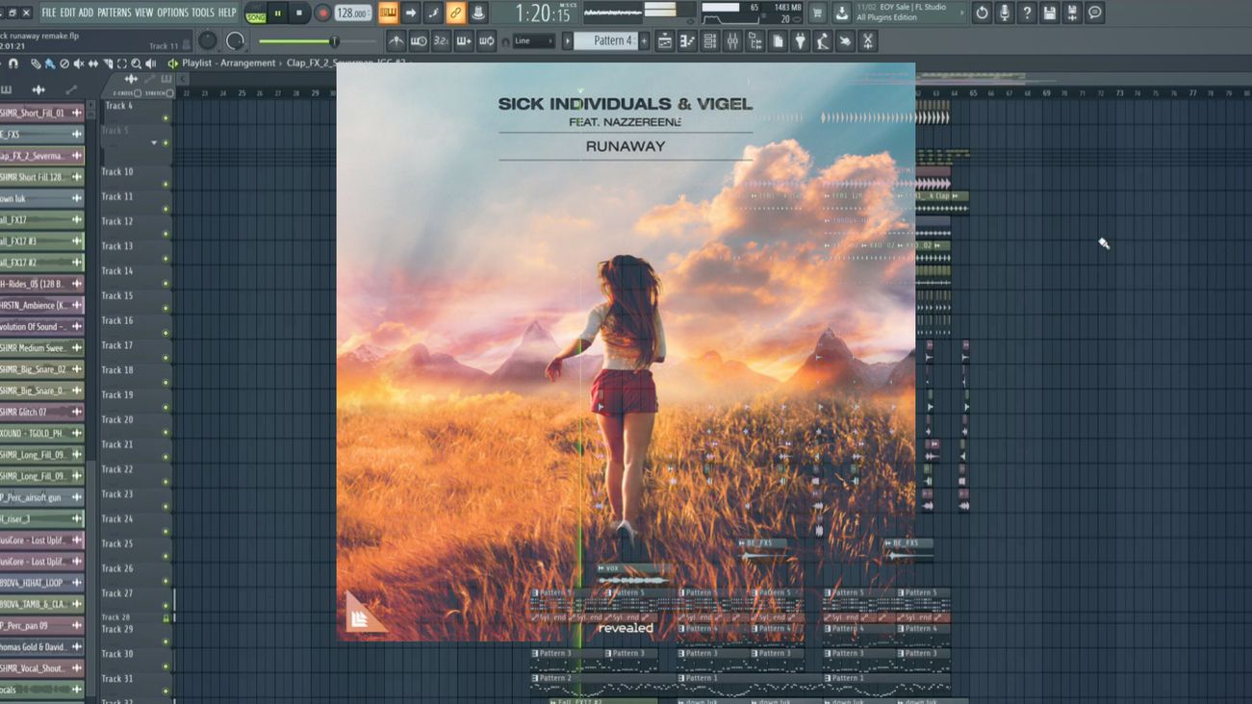Image resolution: width=1252 pixels, height=704 pixels.
Task: Open the VIEW menu
Action: click(x=144, y=13)
